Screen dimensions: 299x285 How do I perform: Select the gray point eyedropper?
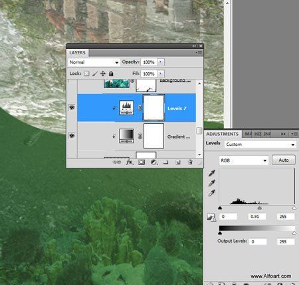coord(212,183)
